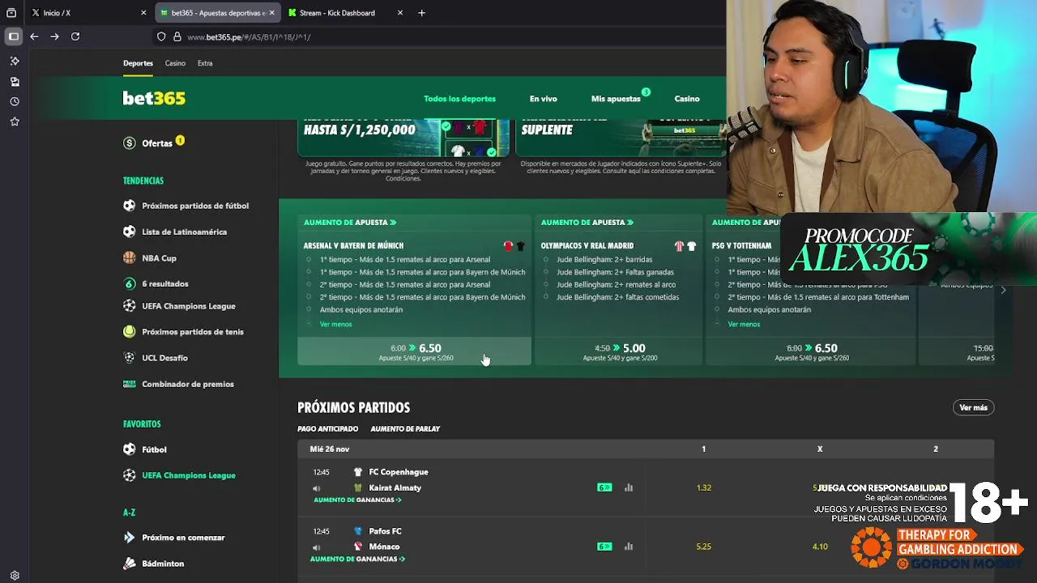Image resolution: width=1037 pixels, height=583 pixels.
Task: Click green bet boost badge for Mónaco match
Action: [x=604, y=547]
